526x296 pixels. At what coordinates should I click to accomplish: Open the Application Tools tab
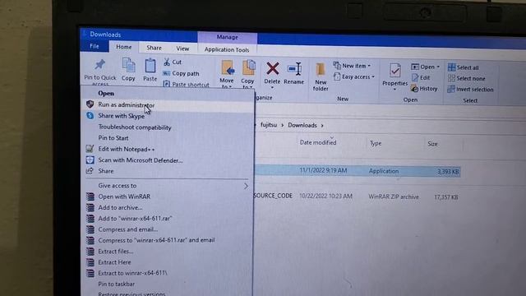[x=227, y=49]
